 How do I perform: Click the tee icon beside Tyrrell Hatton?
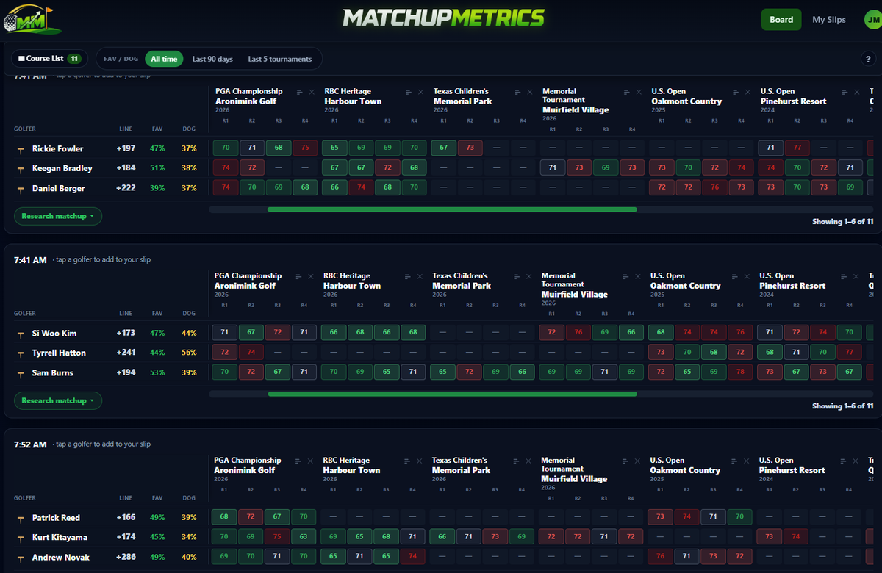21,353
